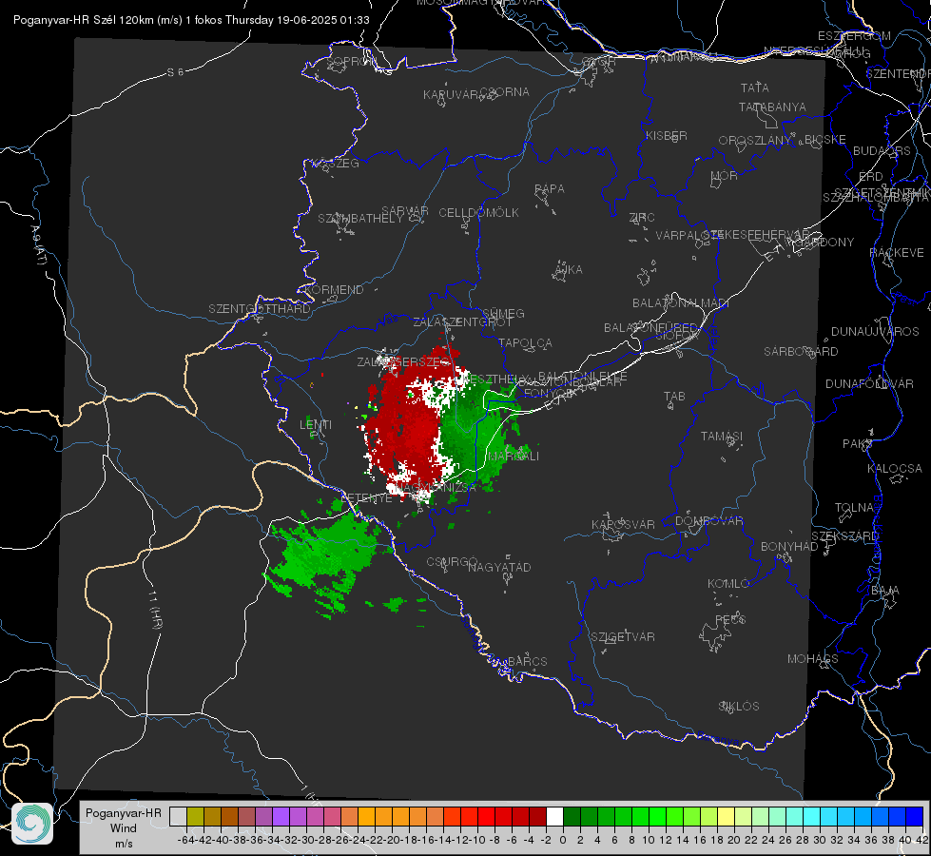The image size is (931, 856).
Task: Click the ÉRD city label
Action: (x=871, y=176)
